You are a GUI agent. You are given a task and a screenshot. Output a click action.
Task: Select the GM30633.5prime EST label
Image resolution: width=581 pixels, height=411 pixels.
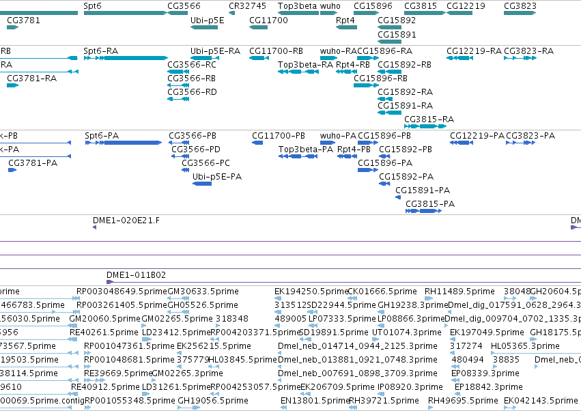point(203,292)
